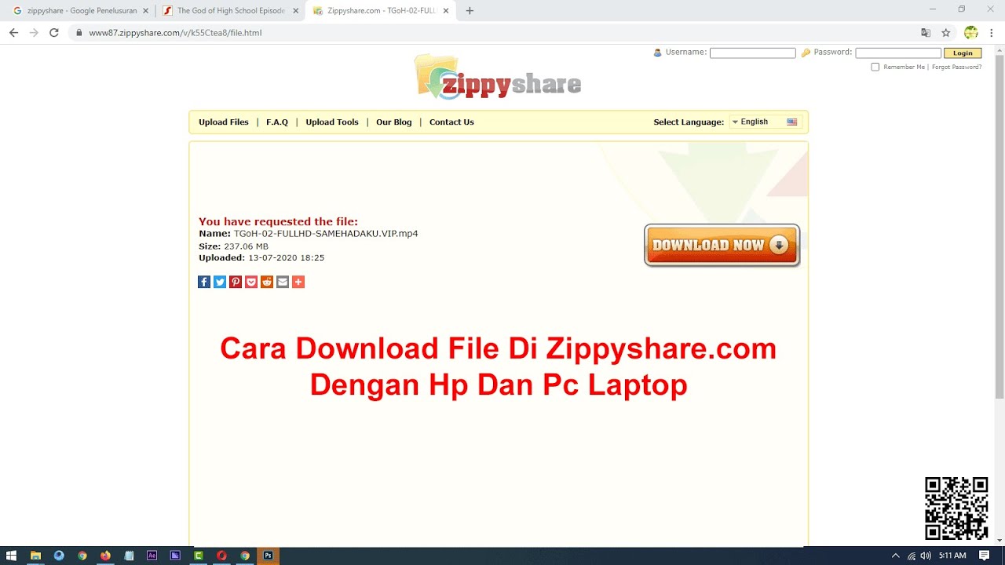
Task: Close the Google Penelusuran tab
Action: click(x=146, y=11)
